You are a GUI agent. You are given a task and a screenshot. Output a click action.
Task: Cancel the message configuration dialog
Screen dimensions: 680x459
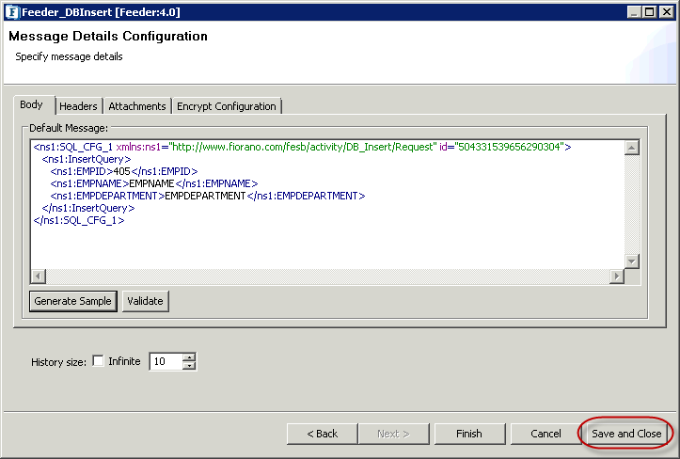[x=546, y=434]
